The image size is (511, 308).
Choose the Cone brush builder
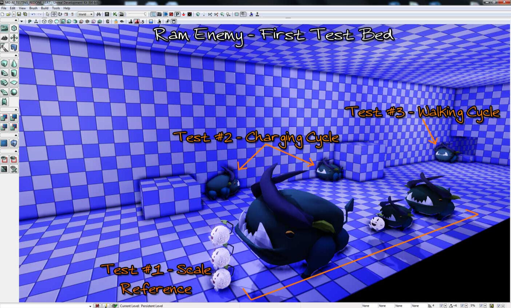14,64
